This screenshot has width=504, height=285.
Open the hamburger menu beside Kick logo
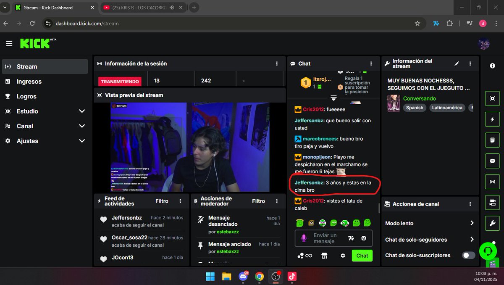[9, 43]
